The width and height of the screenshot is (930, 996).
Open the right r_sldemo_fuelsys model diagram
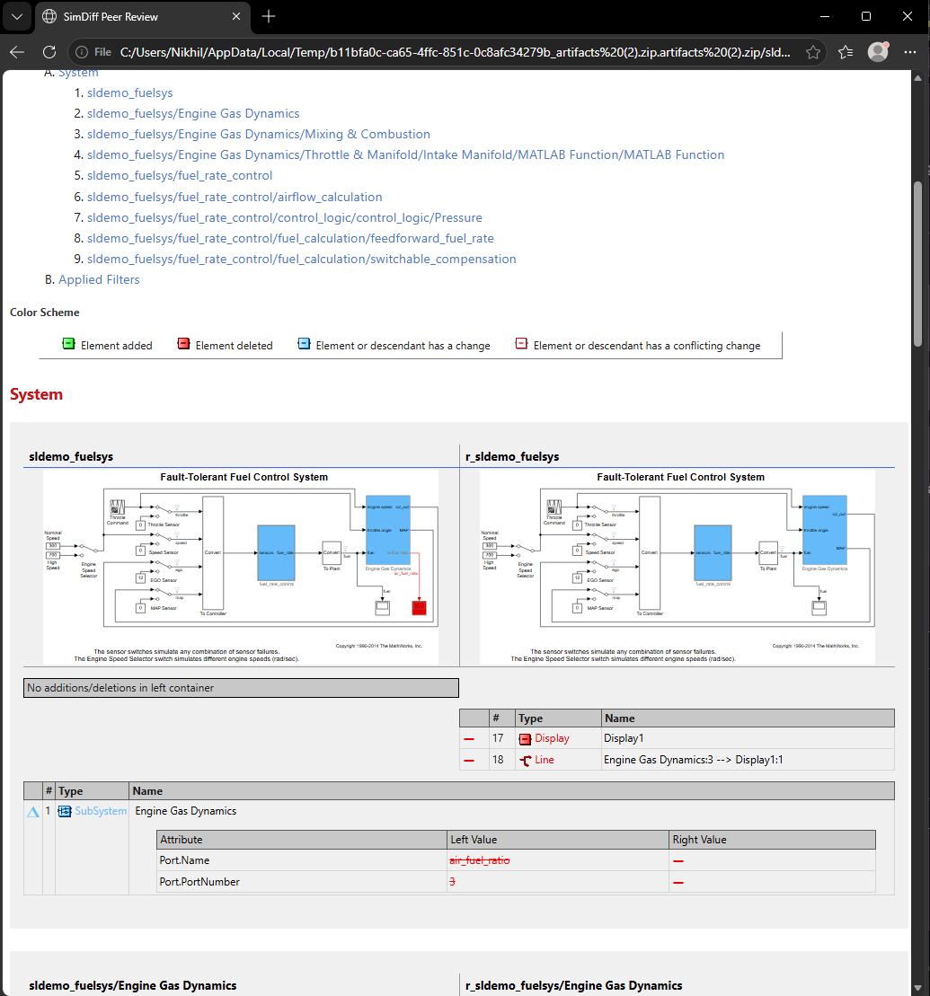coord(677,568)
